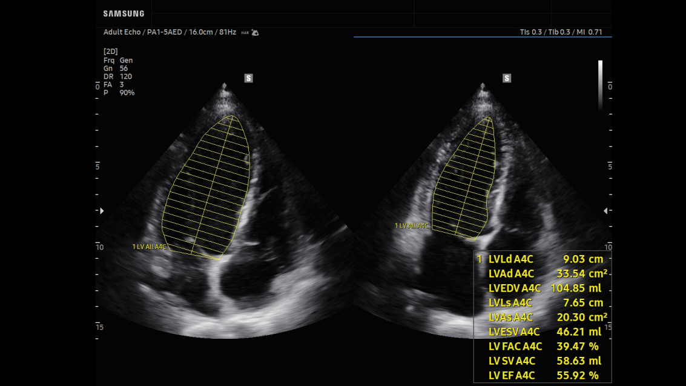The height and width of the screenshot is (386, 686).
Task: Select the '1 LV All A4C' label on left image
Action: click(x=149, y=247)
